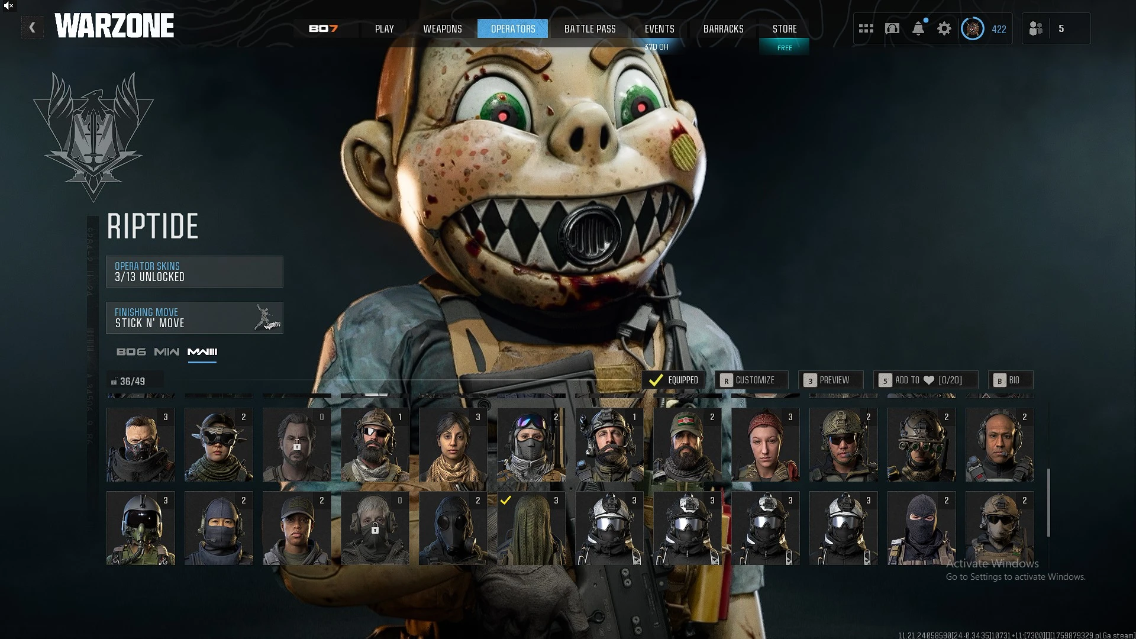This screenshot has width=1136, height=639.
Task: Add operator to favorites heart
Action: pos(925,380)
